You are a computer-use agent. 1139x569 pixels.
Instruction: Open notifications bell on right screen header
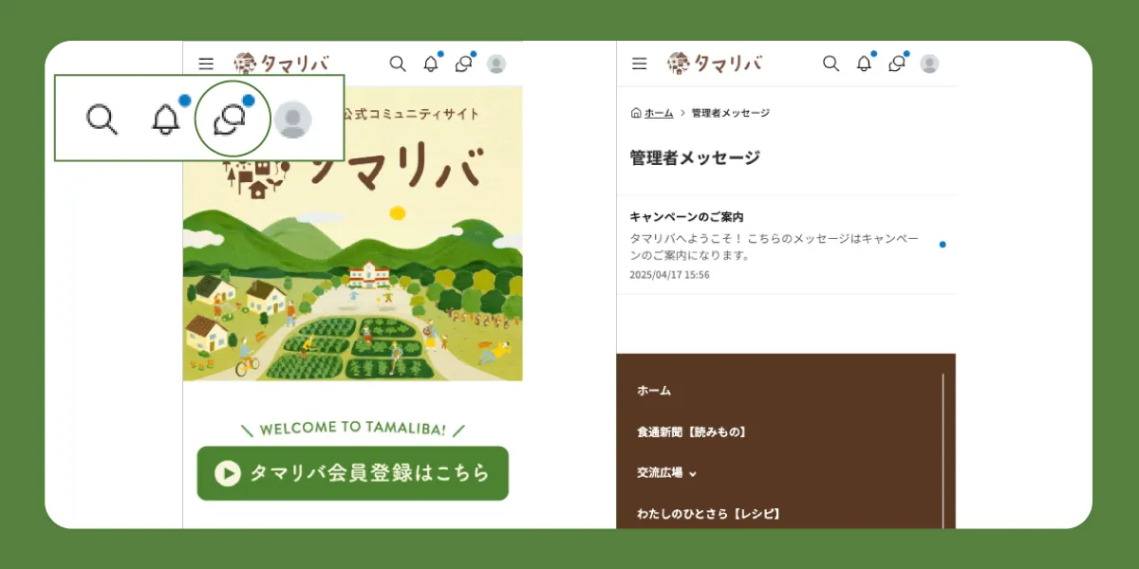pos(864,64)
